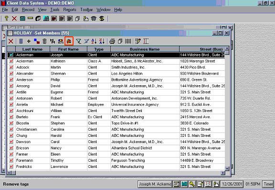Click the highlighted remove tags icon

(69, 41)
